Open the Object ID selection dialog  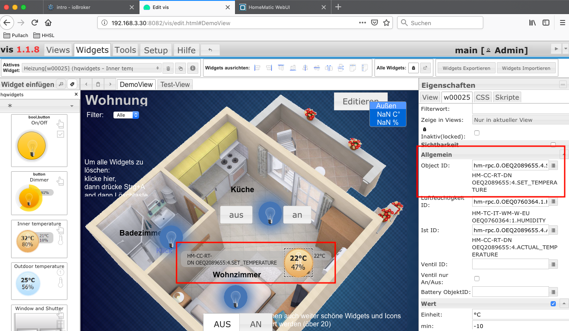553,165
